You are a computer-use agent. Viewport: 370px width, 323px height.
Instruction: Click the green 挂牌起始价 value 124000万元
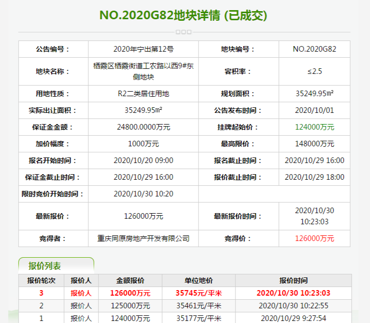click(314, 127)
